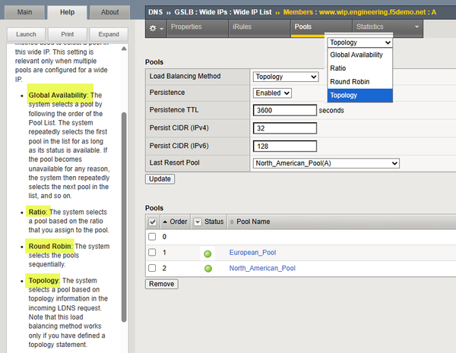Click the Persistence TTL input field

pyautogui.click(x=284, y=109)
